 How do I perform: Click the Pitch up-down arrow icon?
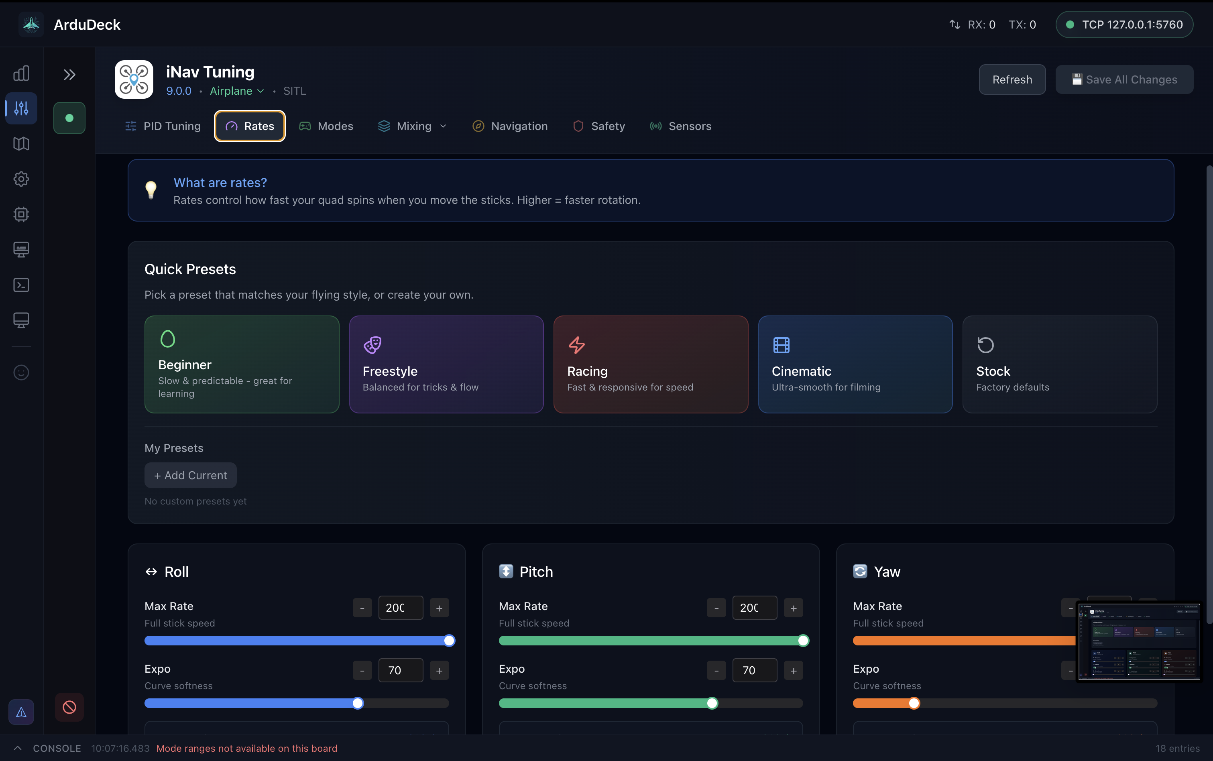point(506,571)
